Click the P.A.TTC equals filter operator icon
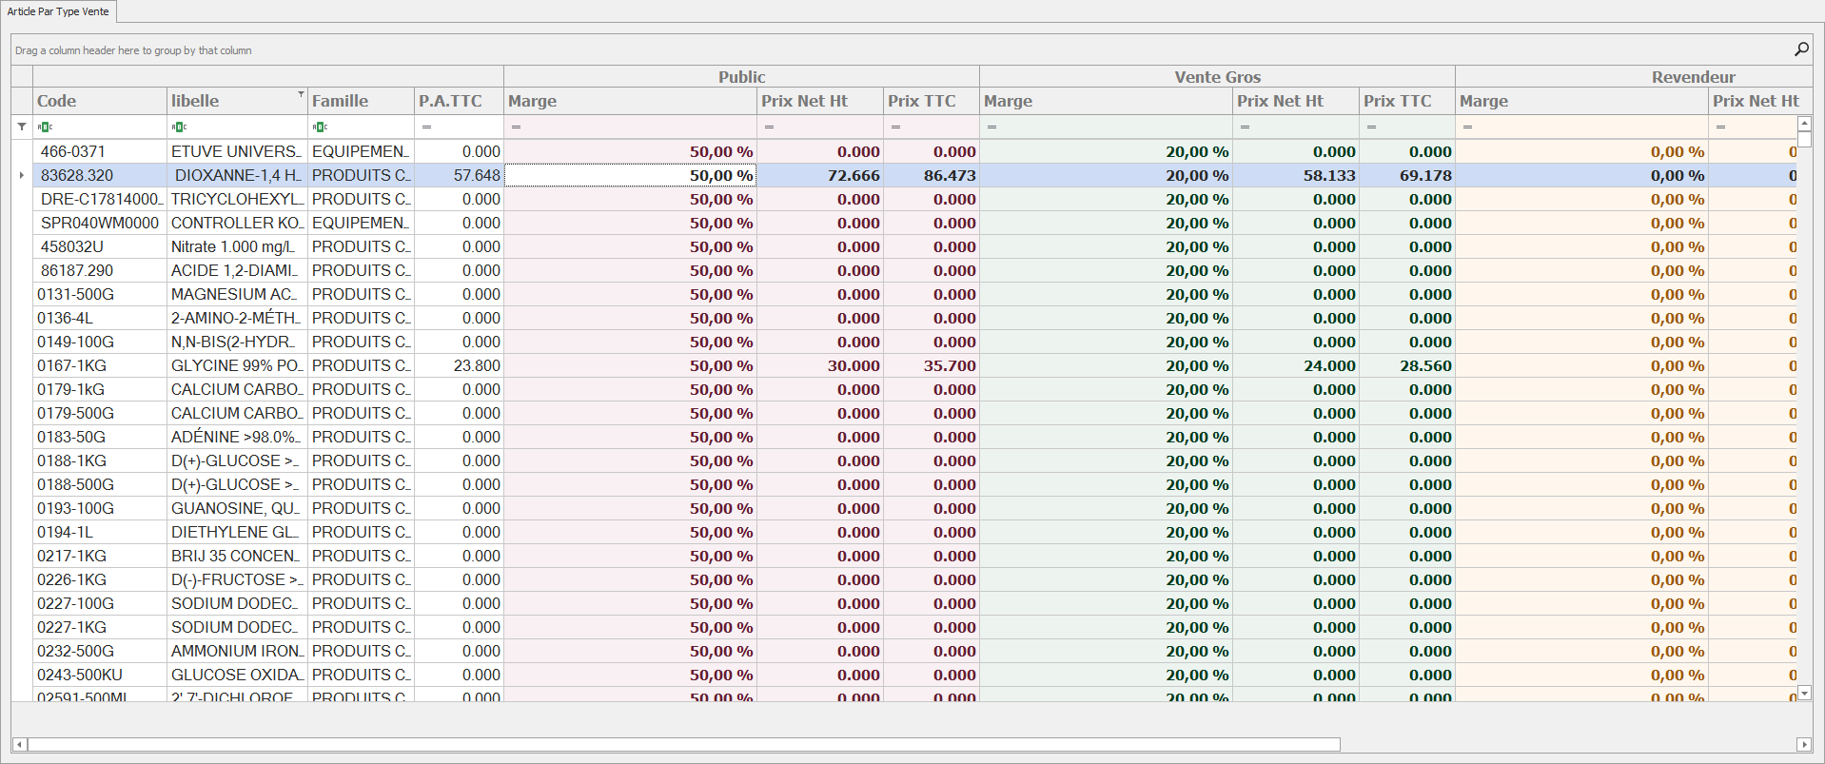 426,127
